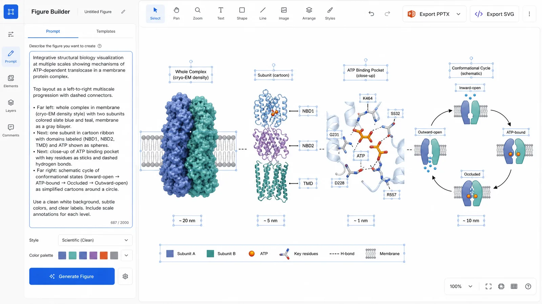542x304 pixels.
Task: Click the Untitled Figure title
Action: (98, 11)
